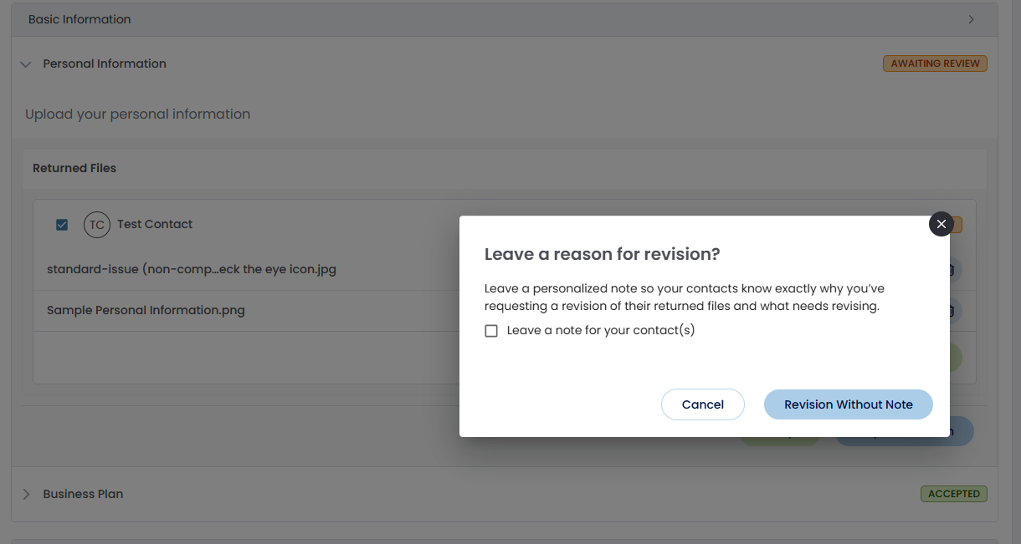This screenshot has height=544, width=1021.
Task: Tick the leave a note checkbox
Action: point(491,331)
